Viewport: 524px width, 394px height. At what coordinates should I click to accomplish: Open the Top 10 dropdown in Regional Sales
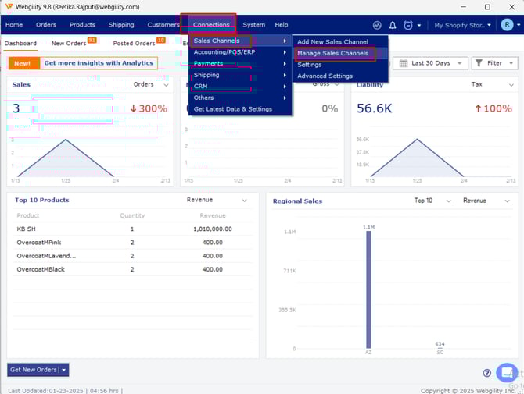pyautogui.click(x=428, y=201)
